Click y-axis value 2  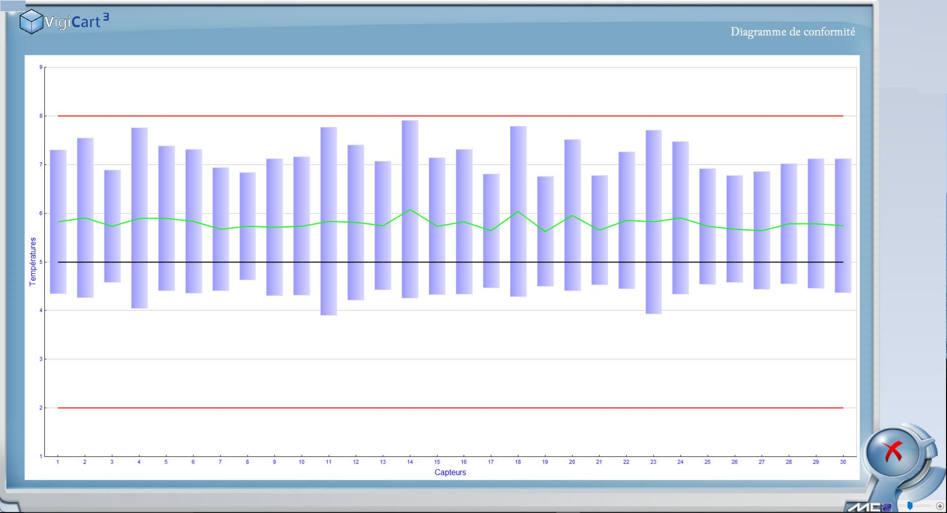[x=41, y=408]
